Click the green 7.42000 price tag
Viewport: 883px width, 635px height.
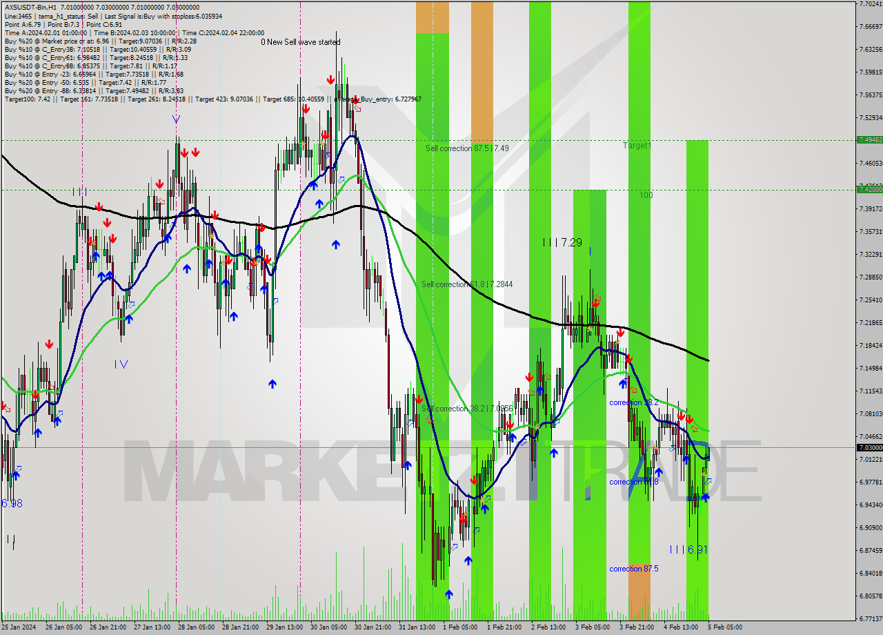[869, 189]
